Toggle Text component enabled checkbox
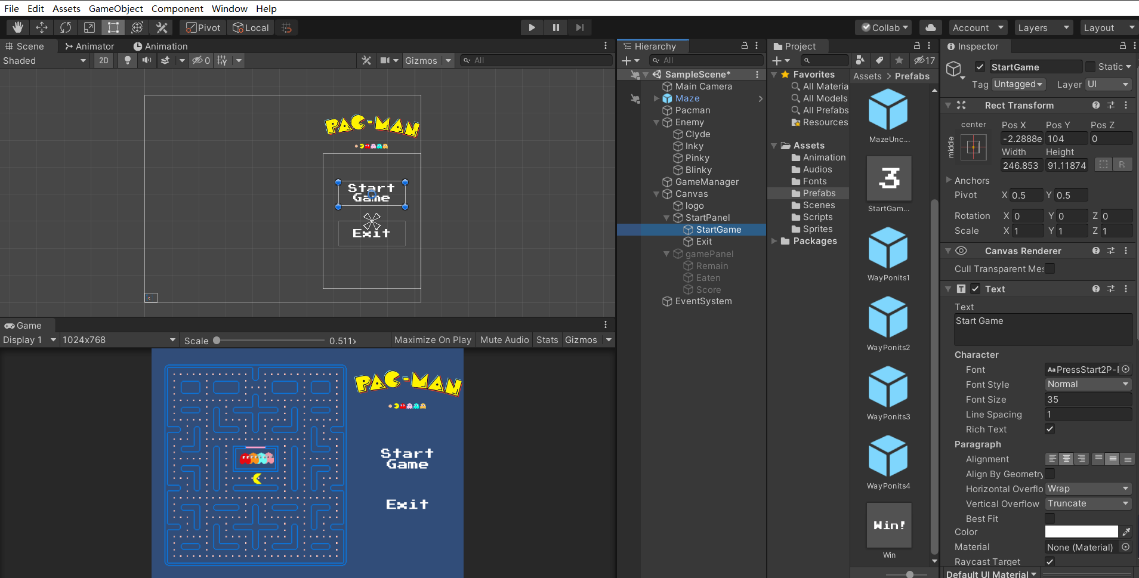Viewport: 1139px width, 578px height. tap(976, 289)
